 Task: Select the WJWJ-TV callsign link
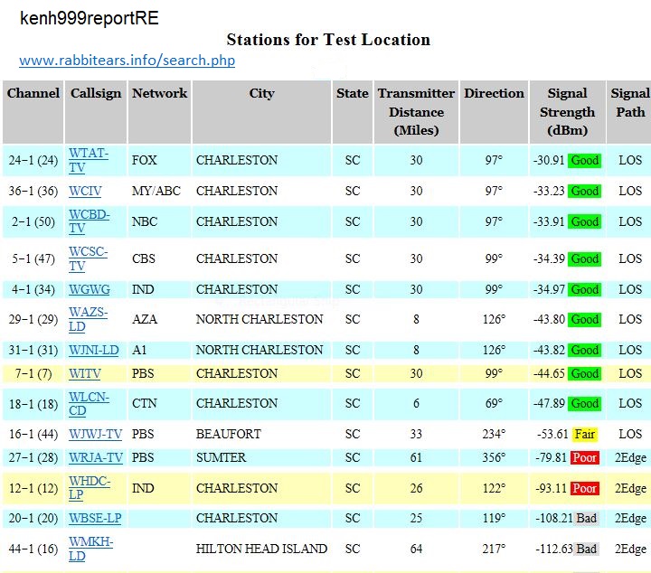click(95, 434)
